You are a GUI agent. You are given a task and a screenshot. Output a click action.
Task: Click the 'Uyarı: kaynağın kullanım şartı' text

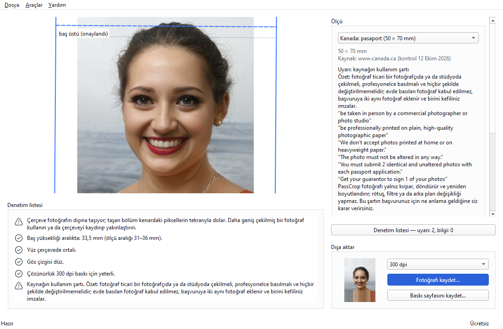[373, 69]
